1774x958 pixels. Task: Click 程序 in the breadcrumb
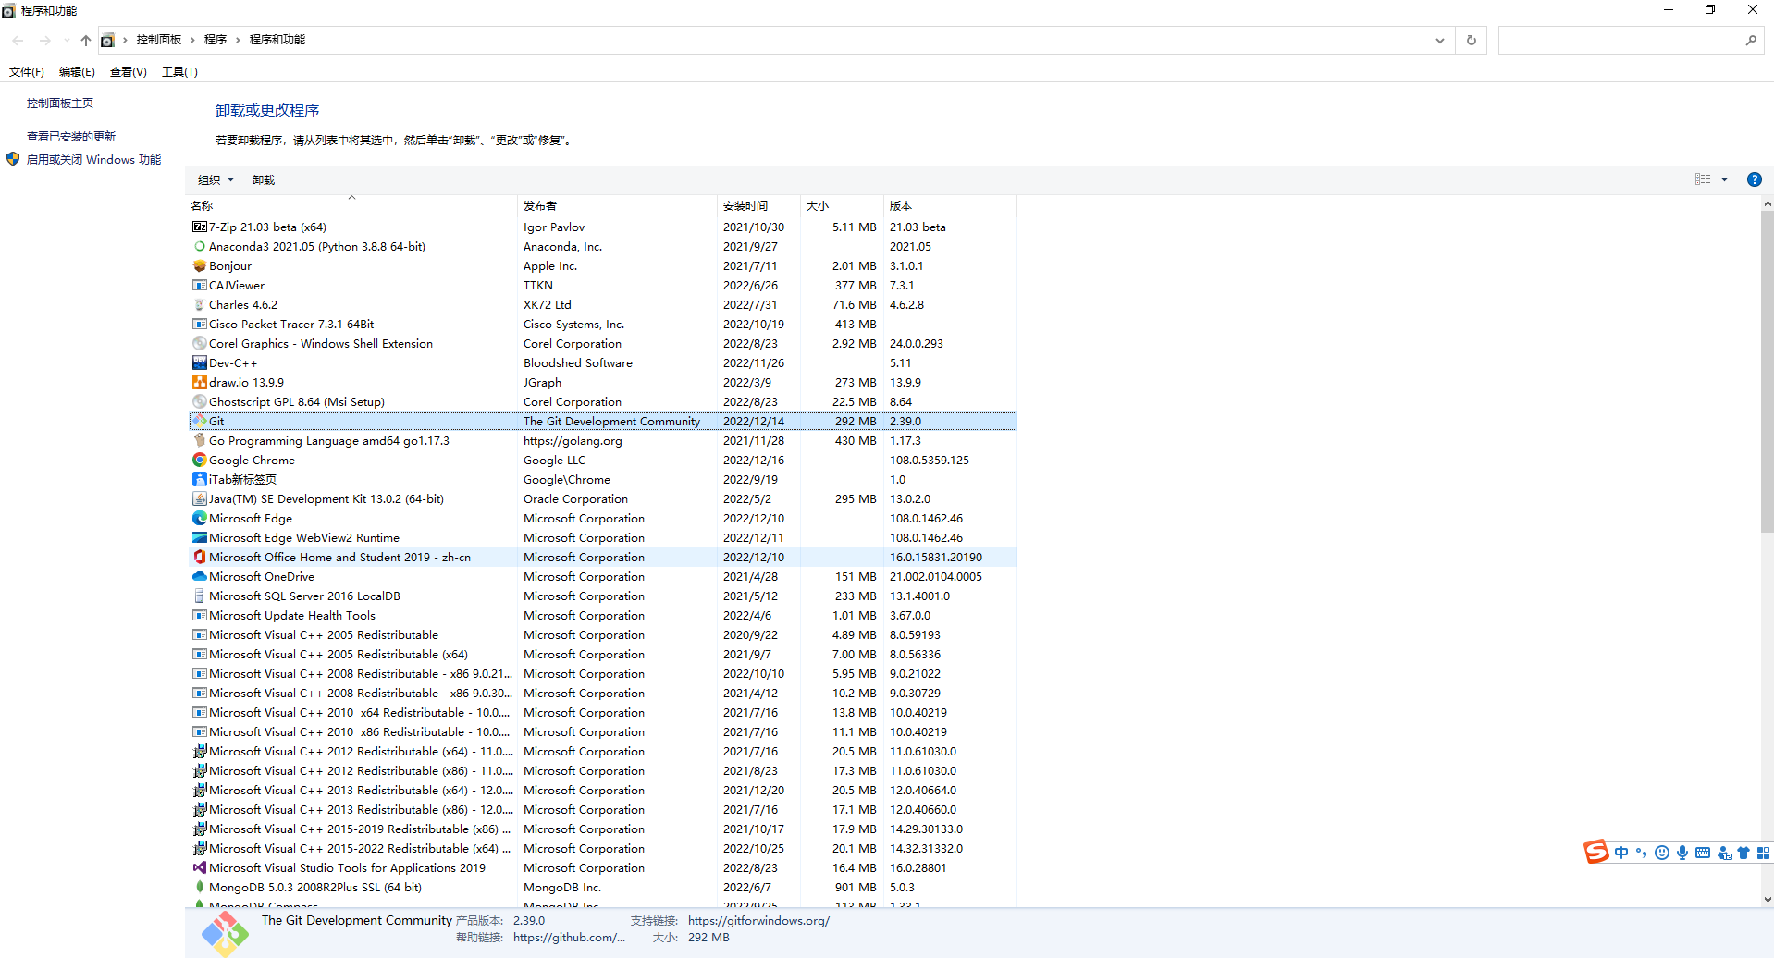click(216, 40)
